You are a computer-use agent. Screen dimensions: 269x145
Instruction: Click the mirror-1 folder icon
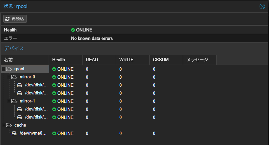coord(14,101)
